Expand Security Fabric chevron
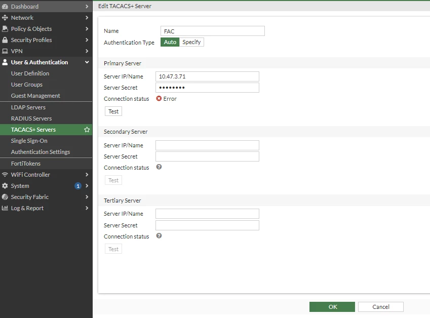Image resolution: width=430 pixels, height=318 pixels. [87, 197]
